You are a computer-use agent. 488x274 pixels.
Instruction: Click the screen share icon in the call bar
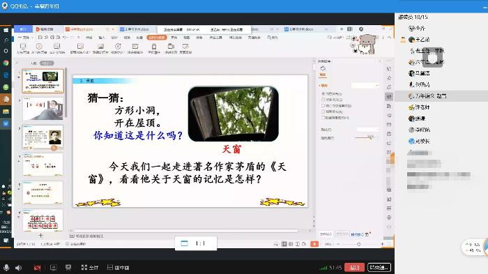[x=53, y=268]
